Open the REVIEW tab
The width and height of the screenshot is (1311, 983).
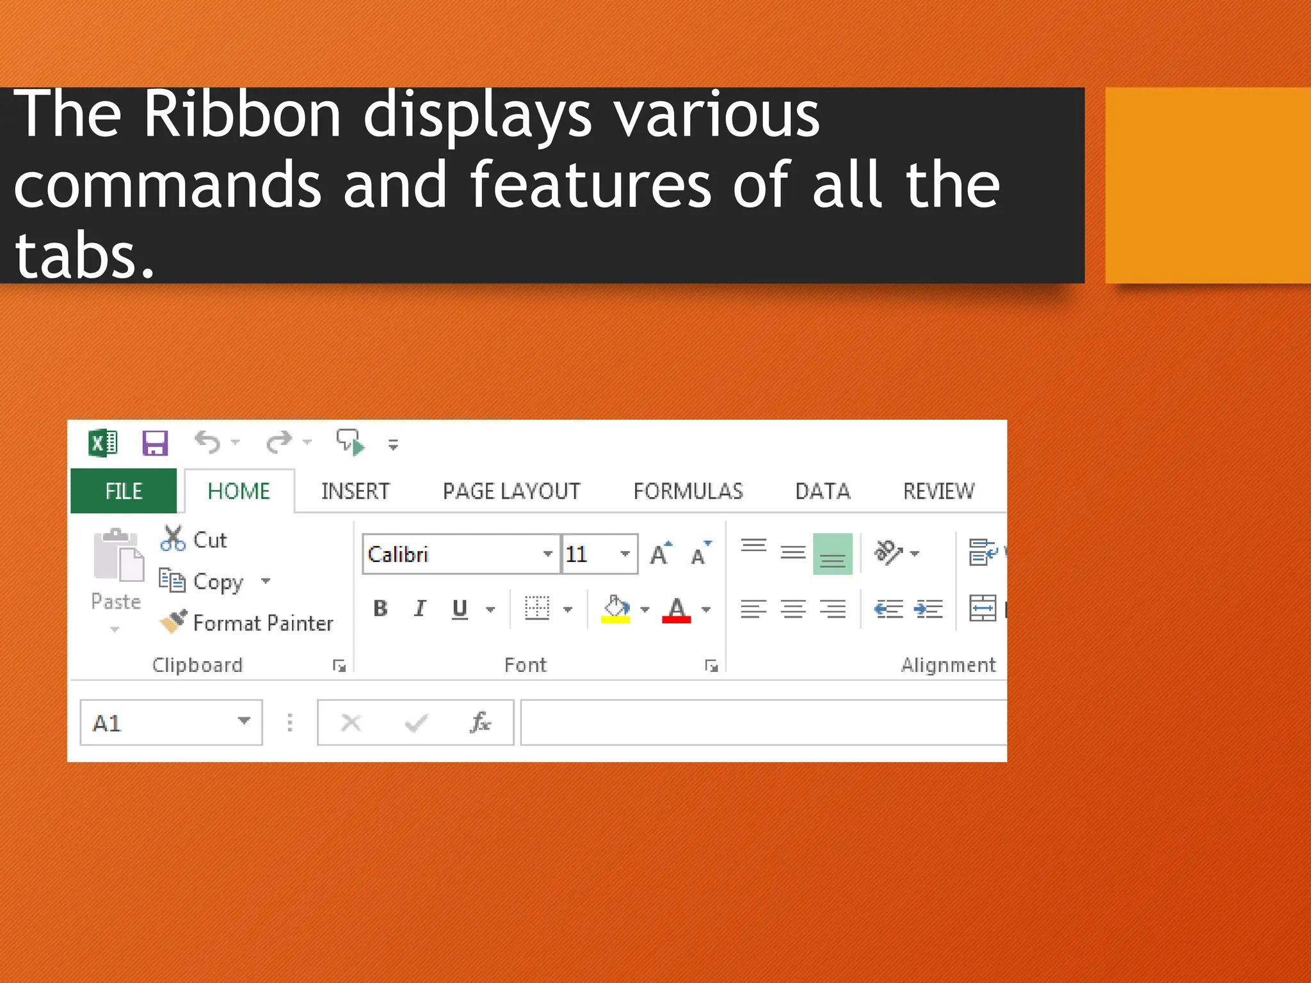click(x=939, y=491)
